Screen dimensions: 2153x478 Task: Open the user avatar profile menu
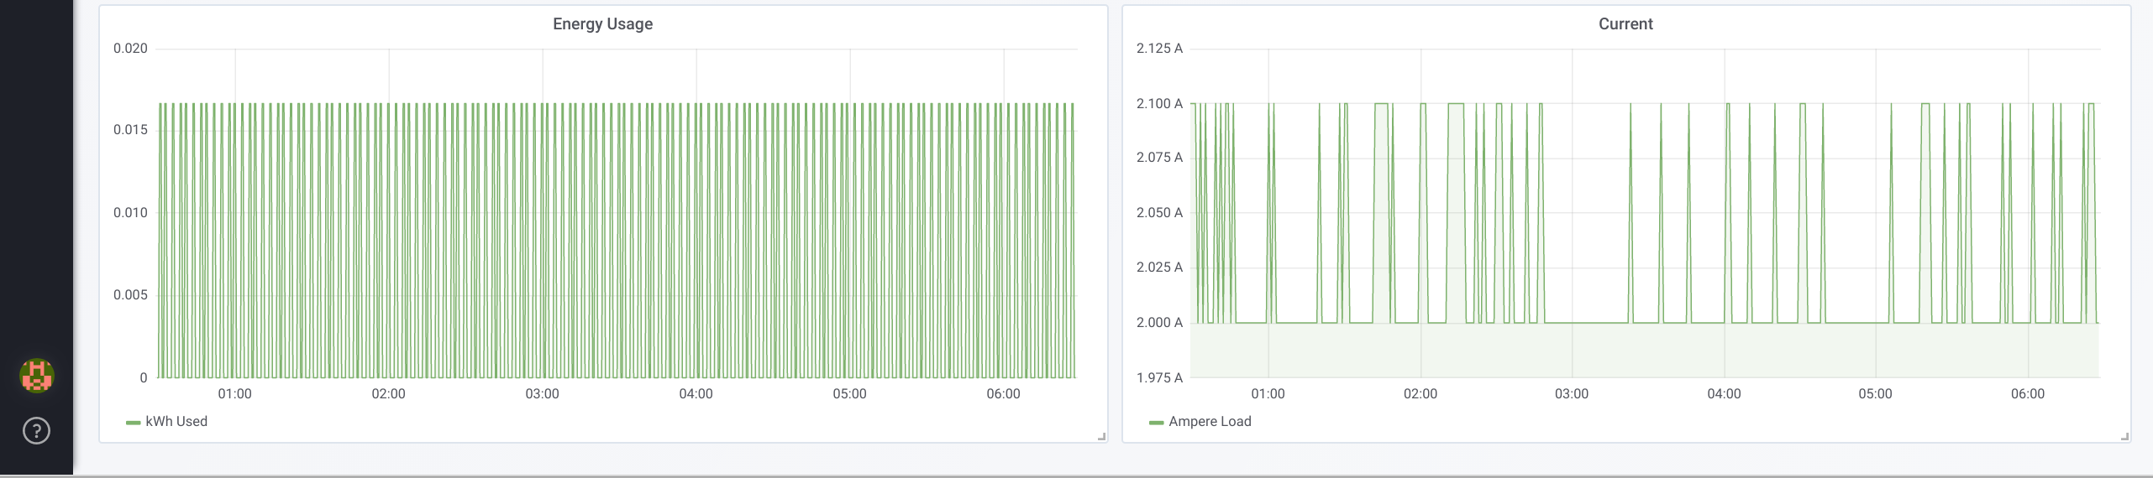pyautogui.click(x=37, y=375)
